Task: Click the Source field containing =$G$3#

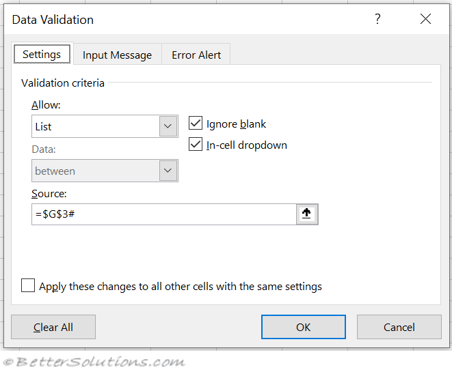Action: (164, 214)
